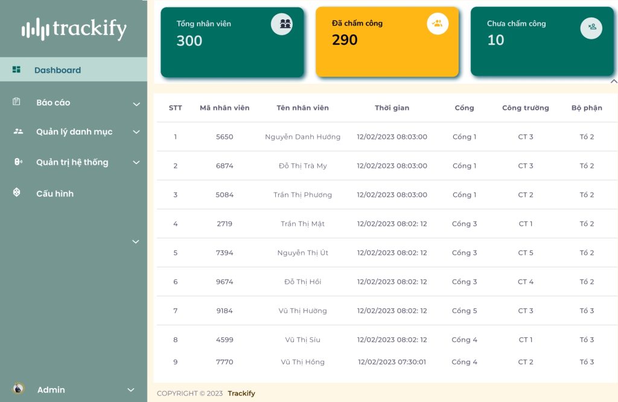This screenshot has width=618, height=402.
Task: Click the Admin avatar picture
Action: click(x=18, y=389)
